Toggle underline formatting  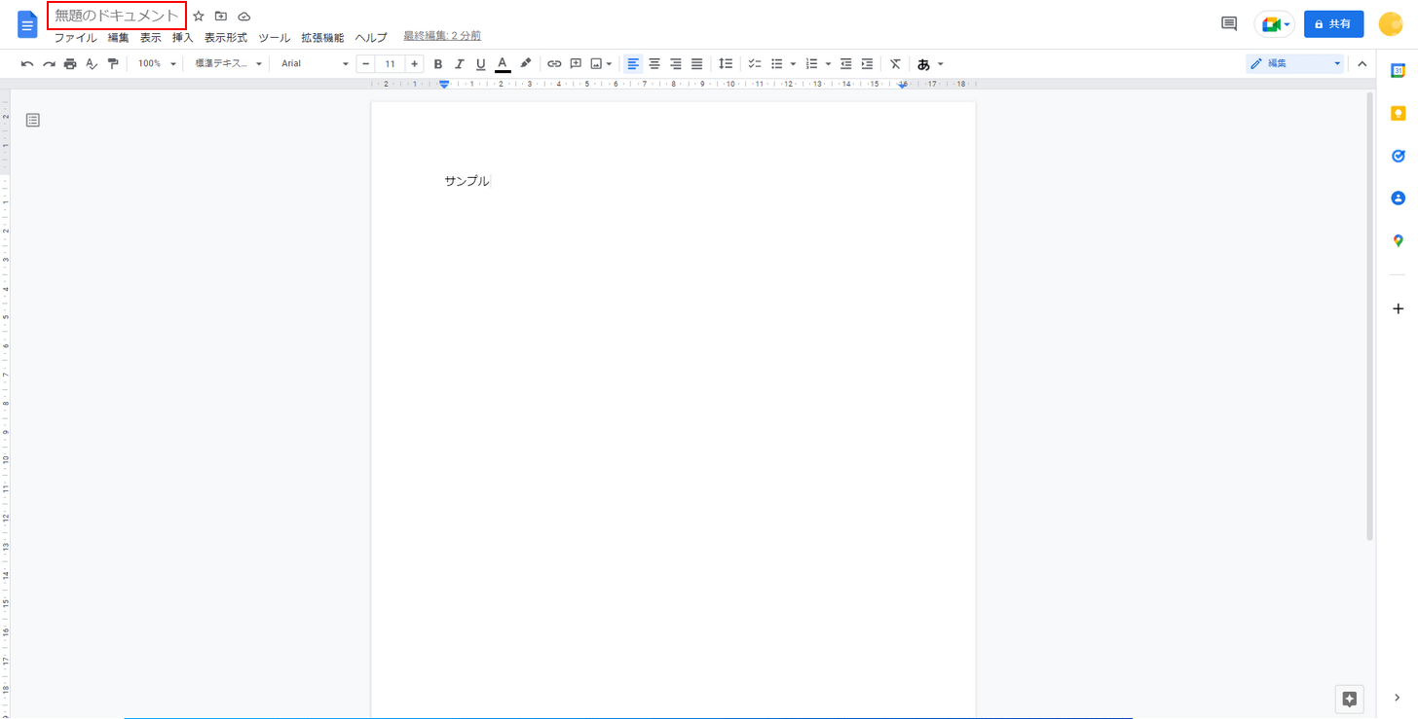tap(480, 64)
